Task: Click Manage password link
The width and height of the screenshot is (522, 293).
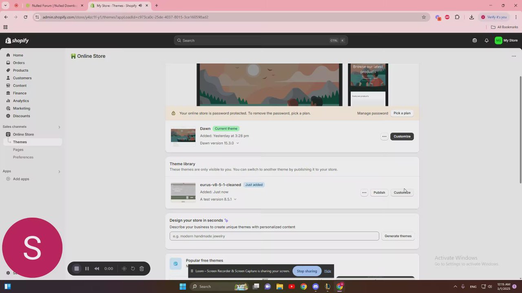Action: tap(373, 113)
